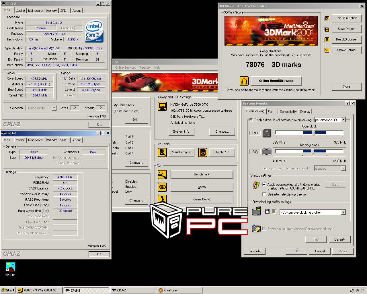Switch to RivaTuner in the taskbar
Image resolution: width=367 pixels, height=294 pixels.
(x=180, y=290)
